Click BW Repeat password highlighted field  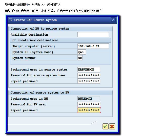click(89, 110)
